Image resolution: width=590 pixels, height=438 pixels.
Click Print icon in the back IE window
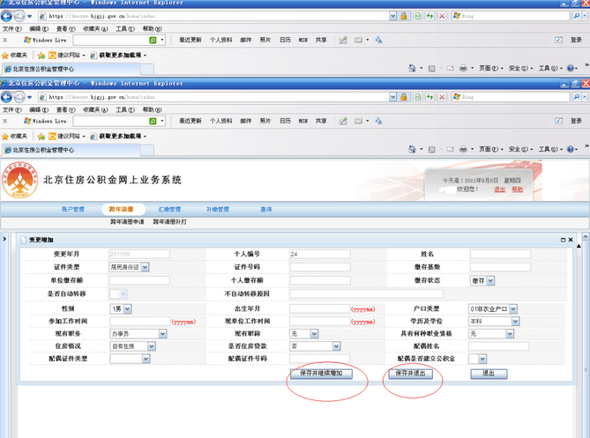[463, 68]
